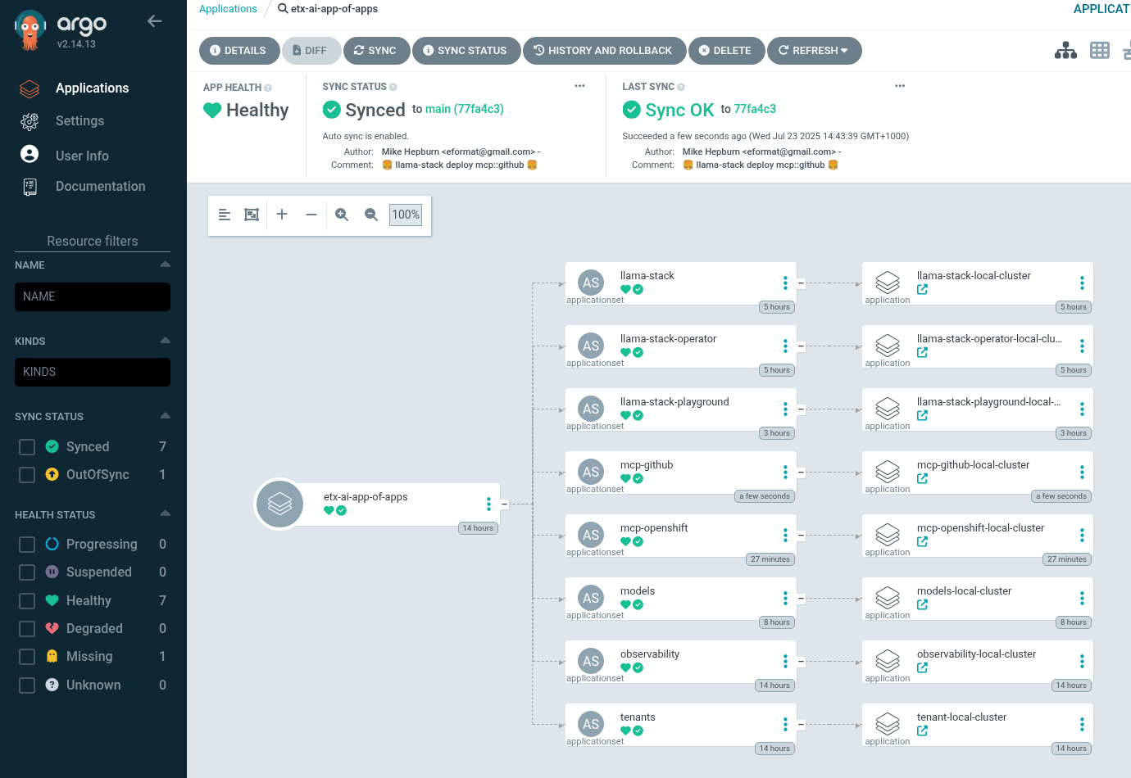Image resolution: width=1131 pixels, height=778 pixels.
Task: Click the SYNC STATUS button
Action: [x=466, y=51]
